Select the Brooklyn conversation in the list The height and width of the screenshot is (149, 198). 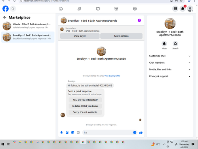pos(28,37)
